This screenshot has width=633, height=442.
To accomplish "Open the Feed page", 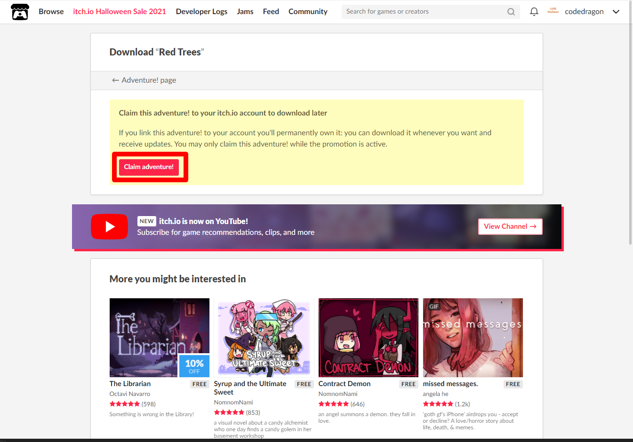I will [271, 12].
